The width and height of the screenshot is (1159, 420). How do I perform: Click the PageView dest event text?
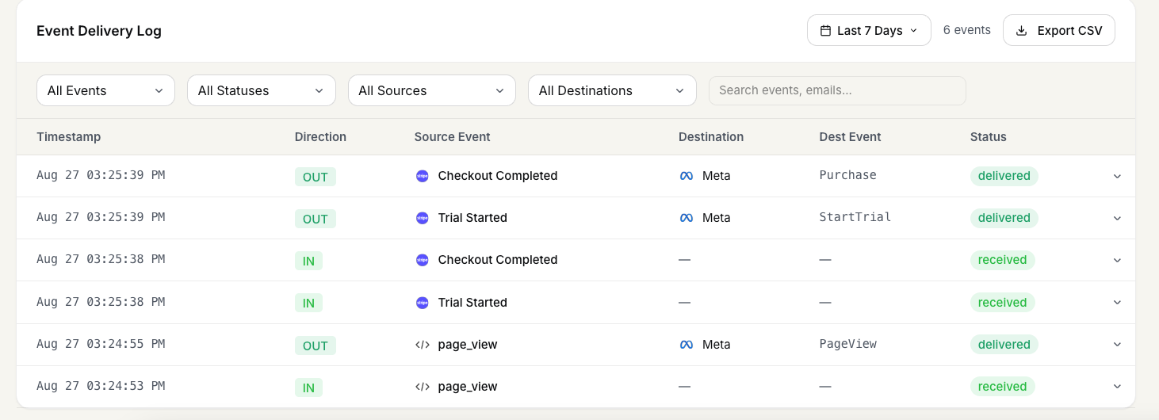point(847,344)
